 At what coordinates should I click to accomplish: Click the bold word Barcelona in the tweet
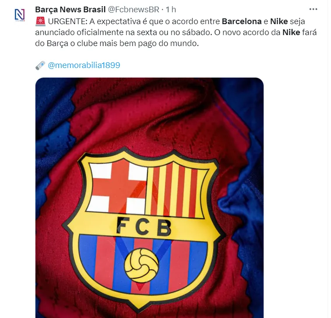point(242,21)
